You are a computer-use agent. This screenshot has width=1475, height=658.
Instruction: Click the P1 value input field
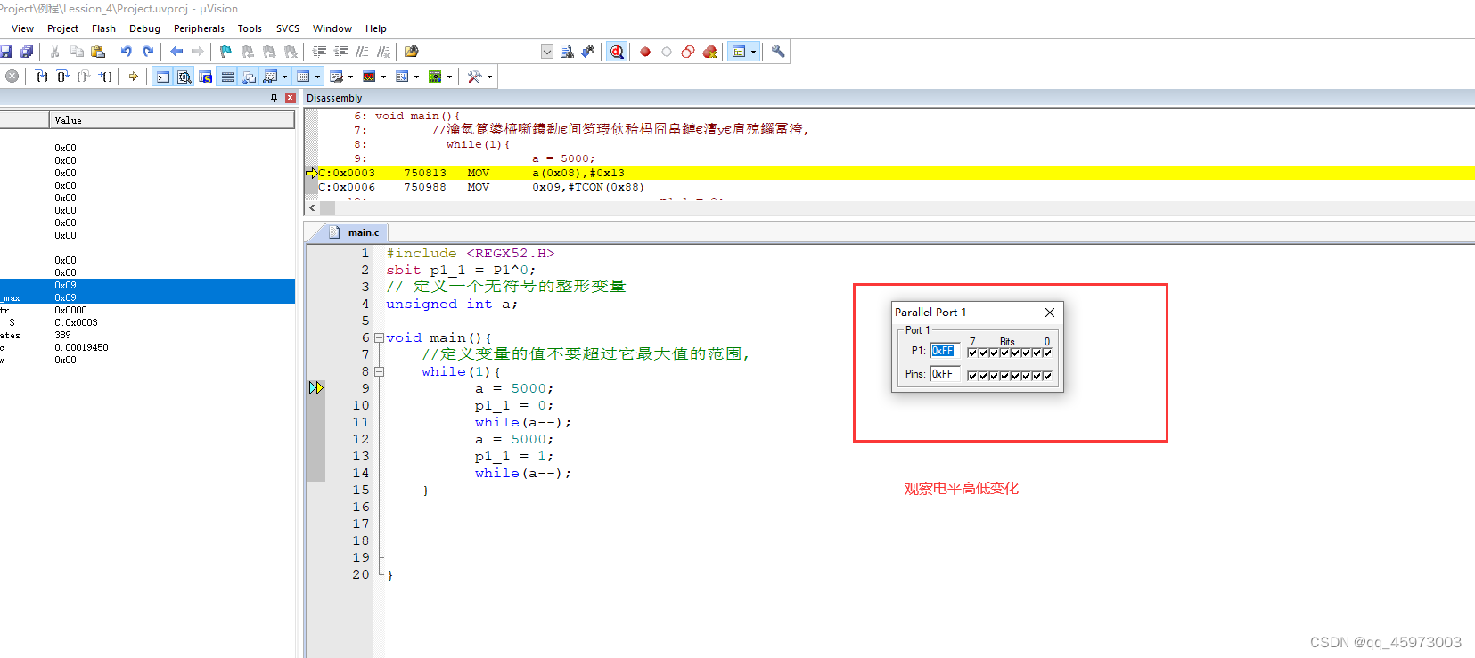coord(945,351)
